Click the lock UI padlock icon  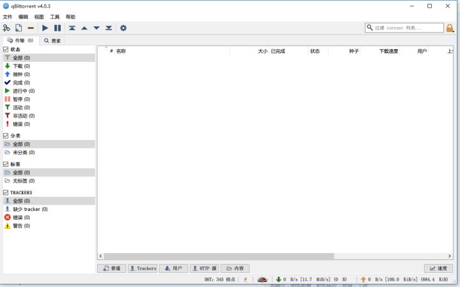[x=450, y=28]
